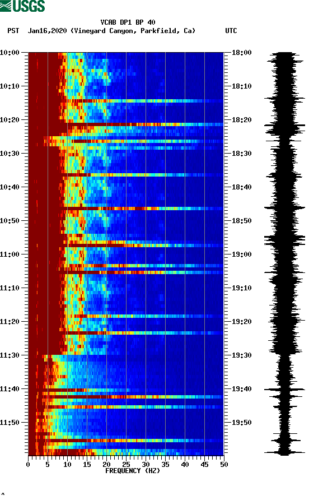Screen dimensions: 309x500
Task: Click the 'UTC' timezone label
Action: coord(231,31)
